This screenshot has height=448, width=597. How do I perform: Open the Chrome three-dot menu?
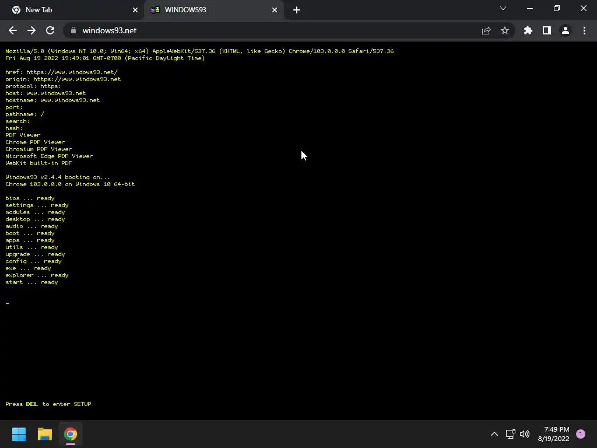click(x=584, y=30)
